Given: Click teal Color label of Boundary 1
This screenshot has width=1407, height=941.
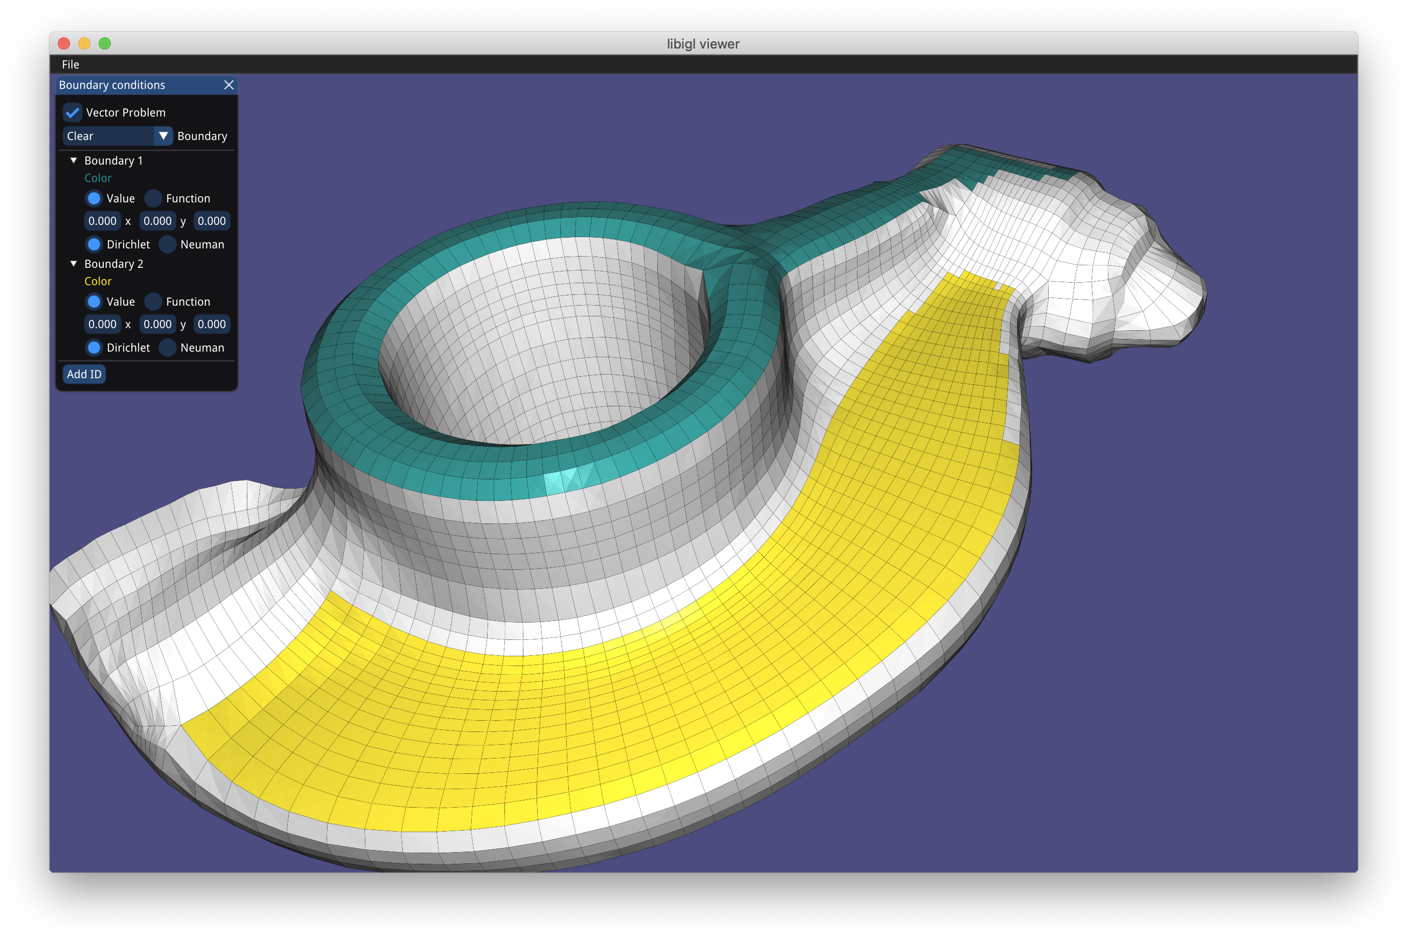Looking at the screenshot, I should tap(98, 178).
